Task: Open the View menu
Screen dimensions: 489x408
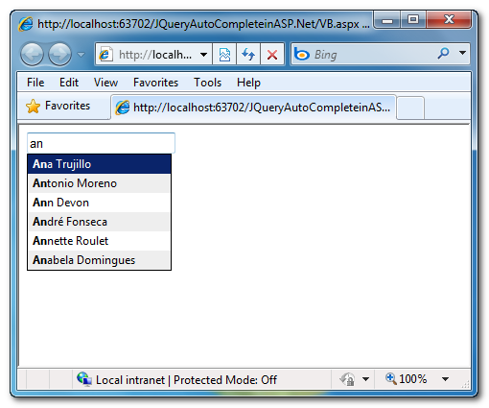Action: (x=105, y=83)
